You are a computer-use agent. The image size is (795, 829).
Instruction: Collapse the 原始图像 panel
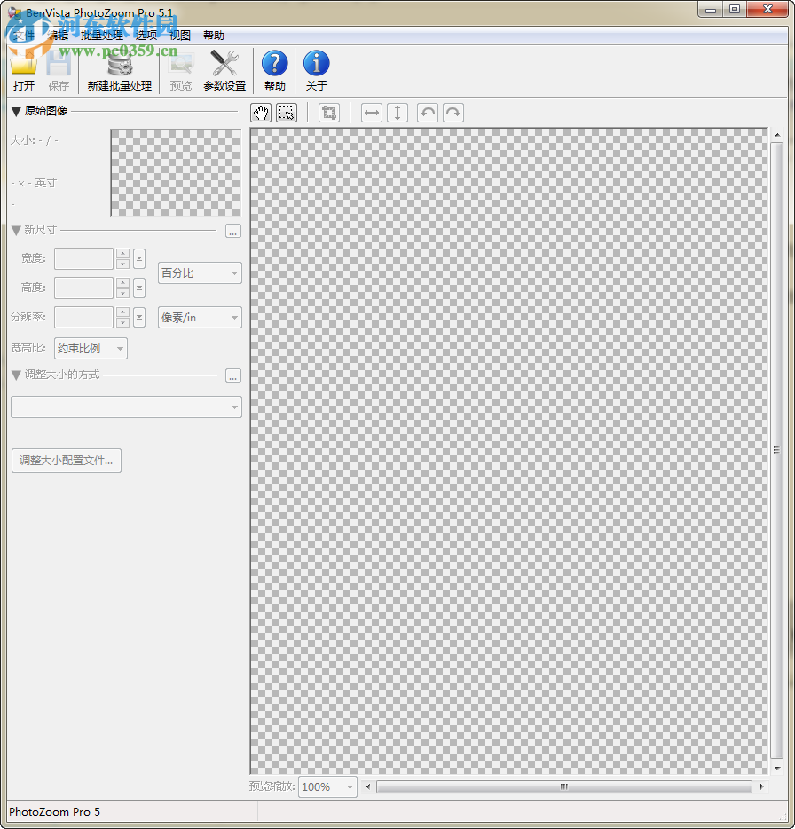15,110
